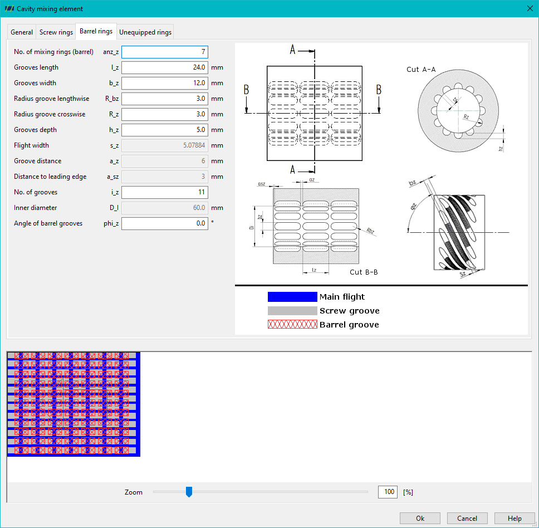Click the zoom percentage box
This screenshot has width=539, height=528.
[388, 492]
